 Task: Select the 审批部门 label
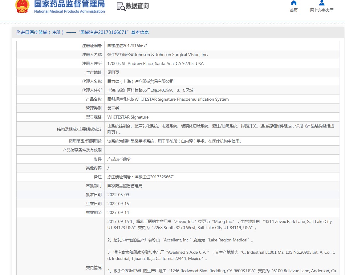94,186
